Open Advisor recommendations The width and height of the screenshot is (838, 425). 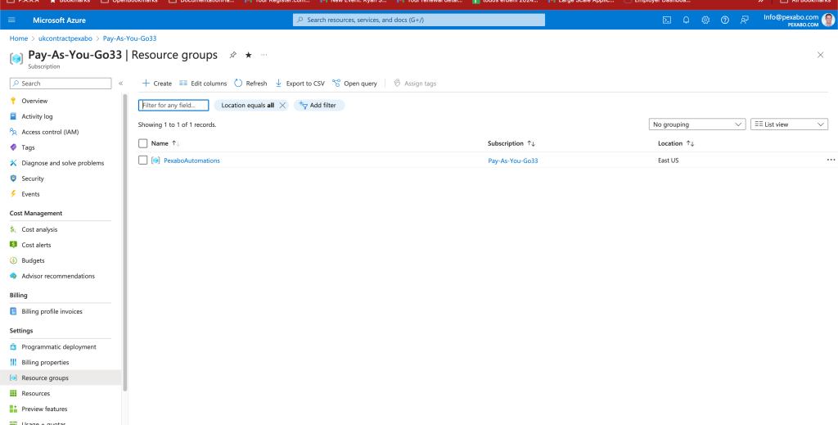[x=58, y=276]
